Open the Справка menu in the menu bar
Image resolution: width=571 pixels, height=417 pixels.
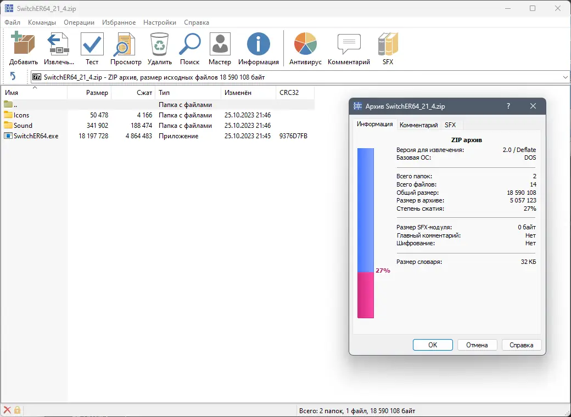[x=197, y=22]
